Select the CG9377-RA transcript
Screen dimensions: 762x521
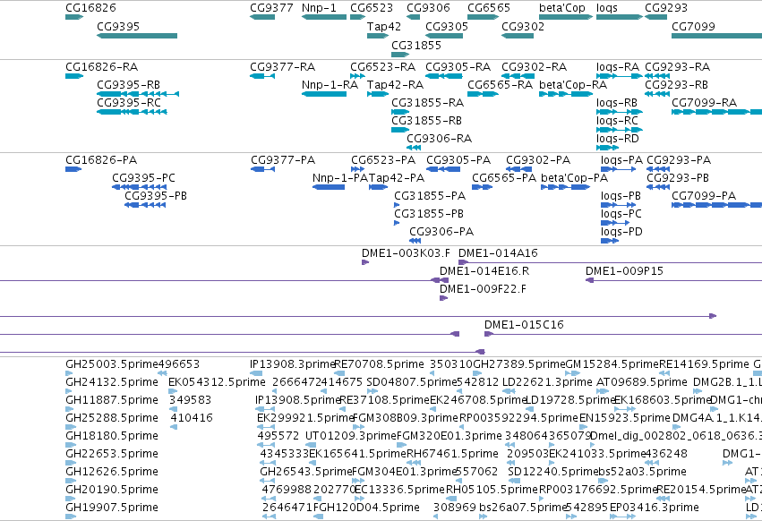[262, 76]
